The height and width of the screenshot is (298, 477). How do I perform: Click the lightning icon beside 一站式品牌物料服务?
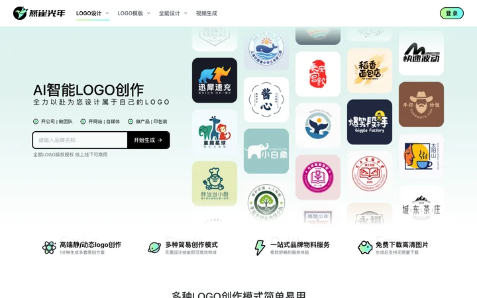[x=260, y=248]
